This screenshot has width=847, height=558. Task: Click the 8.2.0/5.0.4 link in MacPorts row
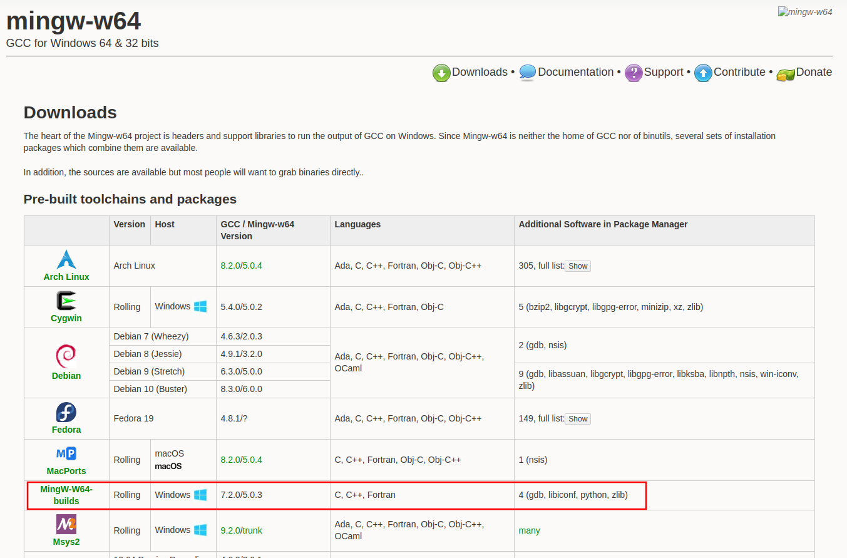tap(241, 460)
